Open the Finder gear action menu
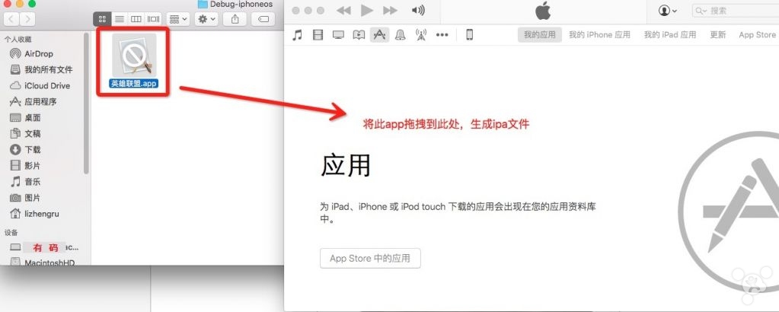This screenshot has height=312, width=779. click(206, 18)
